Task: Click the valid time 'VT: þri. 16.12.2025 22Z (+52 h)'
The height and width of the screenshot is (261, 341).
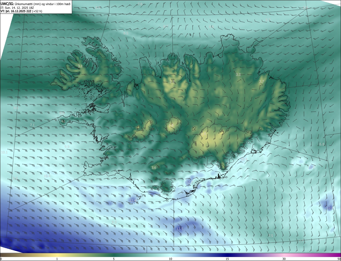Action: click(x=21, y=11)
